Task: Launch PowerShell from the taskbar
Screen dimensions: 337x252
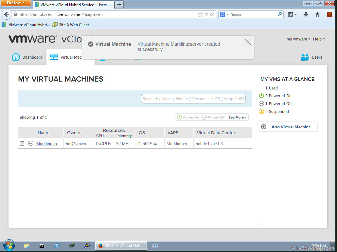Action: point(57,246)
